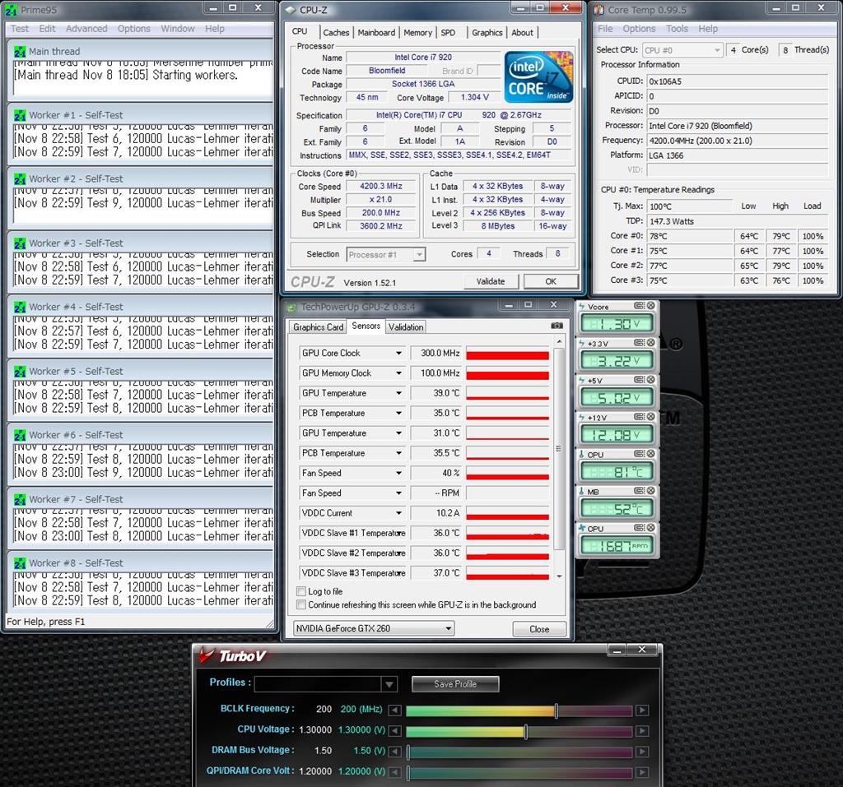
Task: Open the Caches tab in CPU-Z
Action: click(336, 32)
